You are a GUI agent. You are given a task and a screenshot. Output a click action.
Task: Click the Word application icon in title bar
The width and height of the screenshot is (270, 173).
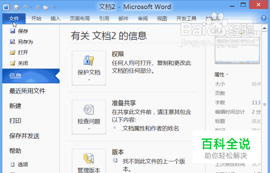(x=6, y=7)
